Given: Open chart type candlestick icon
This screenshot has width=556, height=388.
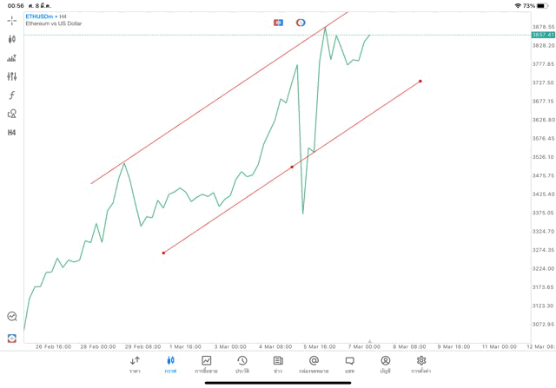Looking at the screenshot, I should coord(12,39).
